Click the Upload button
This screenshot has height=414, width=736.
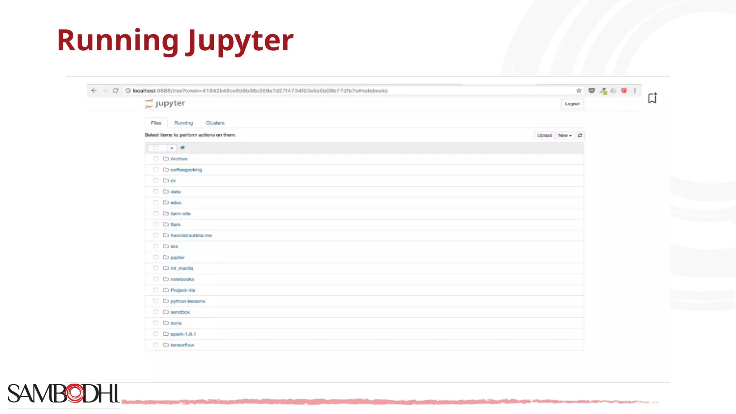point(544,135)
